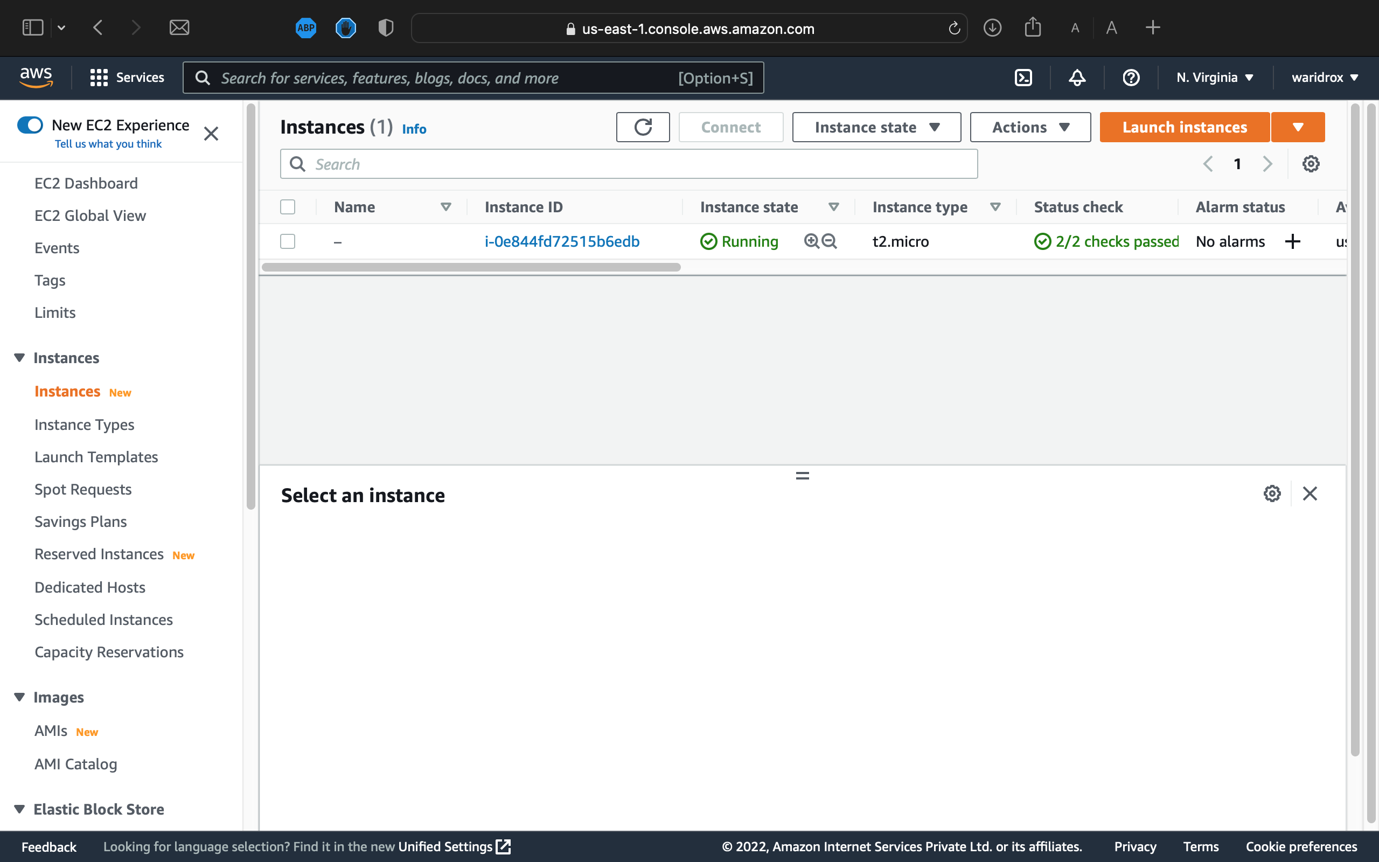Viewport: 1379px width, 862px height.
Task: Click inside the instances search field
Action: [627, 164]
